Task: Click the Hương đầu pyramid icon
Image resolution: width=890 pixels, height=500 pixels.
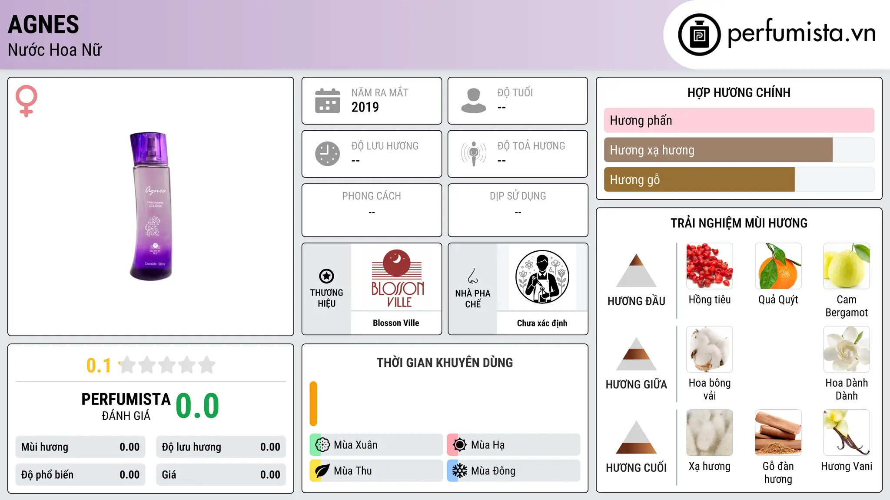Action: [x=636, y=270]
